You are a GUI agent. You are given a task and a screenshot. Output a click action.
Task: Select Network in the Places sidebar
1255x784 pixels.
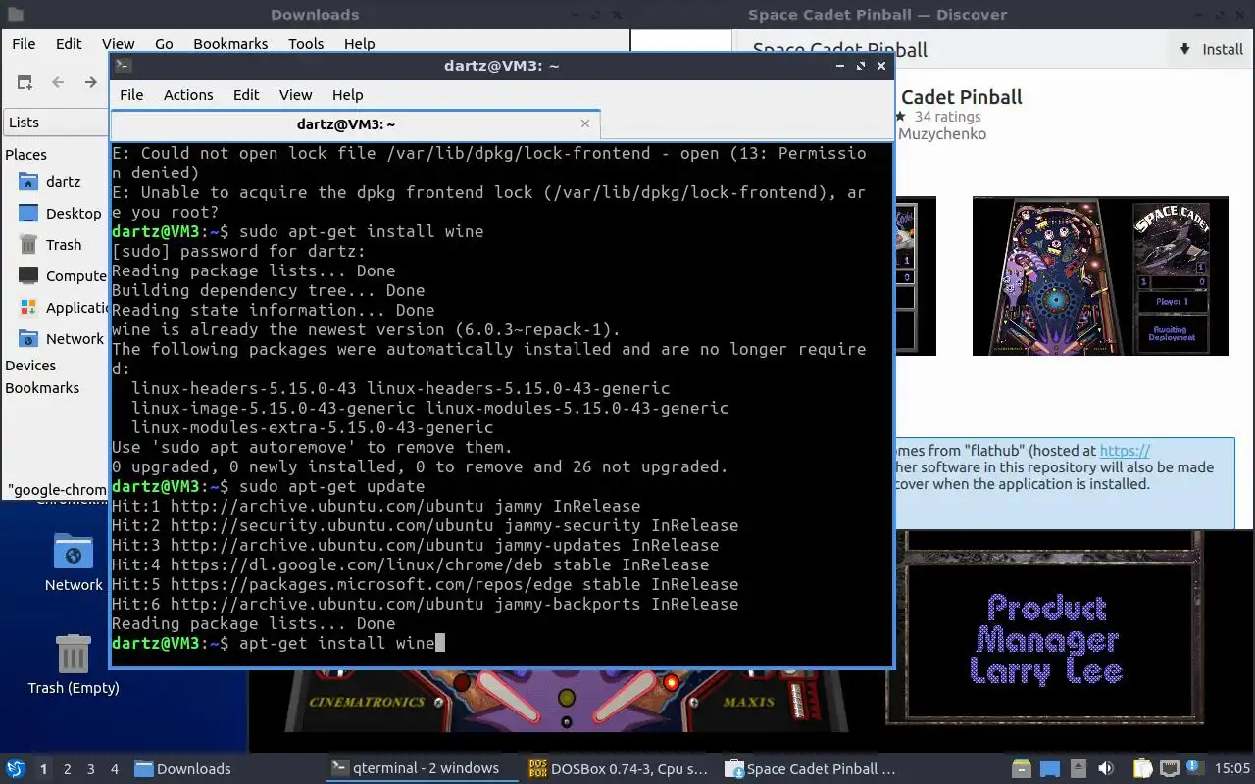59,339
